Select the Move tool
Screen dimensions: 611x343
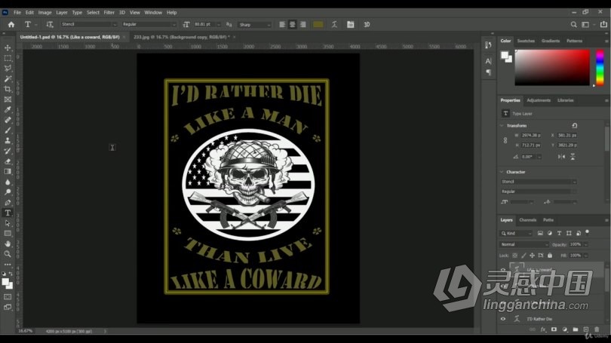click(8, 48)
